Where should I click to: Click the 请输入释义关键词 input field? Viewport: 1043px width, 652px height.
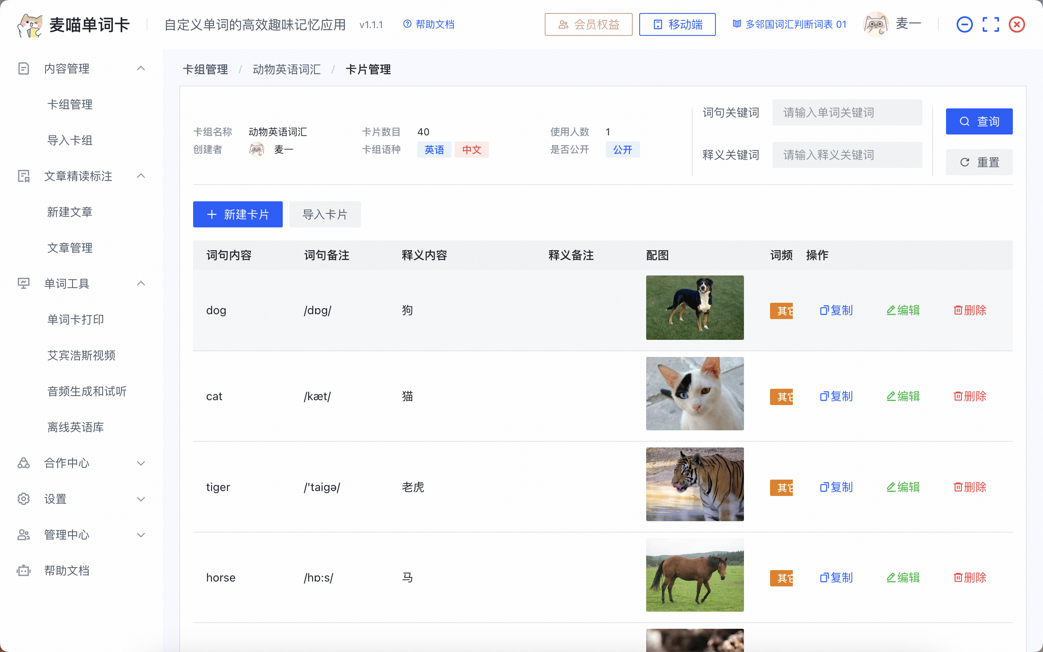[x=847, y=154]
